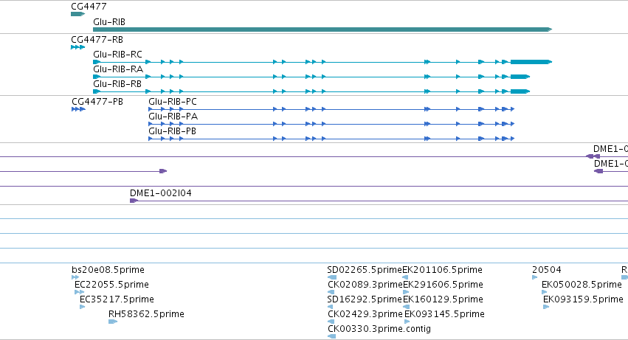The image size is (628, 340).
Task: Click the long Glu-RIB gene bar
Action: pyautogui.click(x=322, y=30)
